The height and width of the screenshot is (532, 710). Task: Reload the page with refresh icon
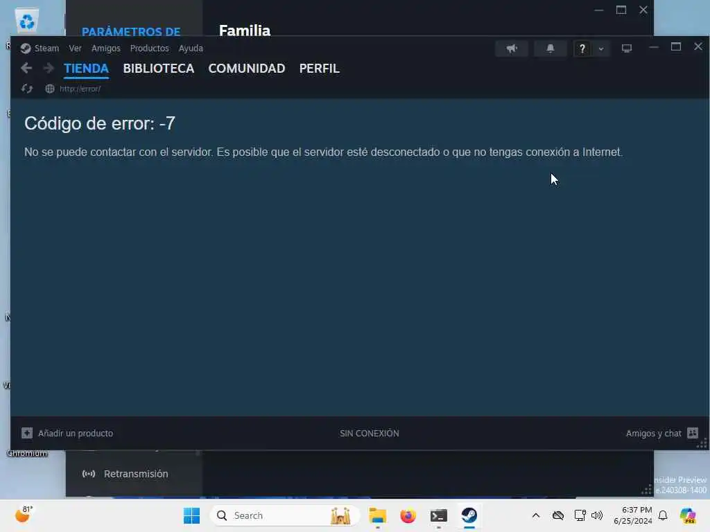(x=27, y=89)
